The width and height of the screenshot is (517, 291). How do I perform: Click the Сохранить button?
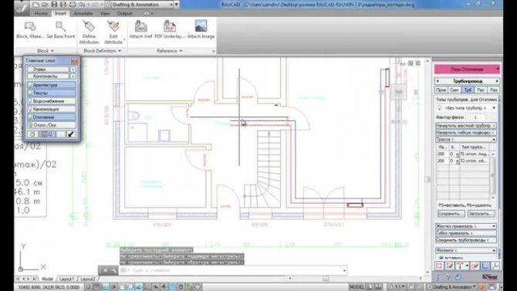tap(451, 214)
